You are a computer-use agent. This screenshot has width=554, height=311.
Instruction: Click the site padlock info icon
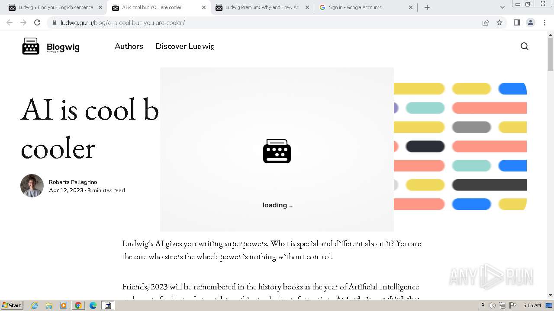(55, 22)
